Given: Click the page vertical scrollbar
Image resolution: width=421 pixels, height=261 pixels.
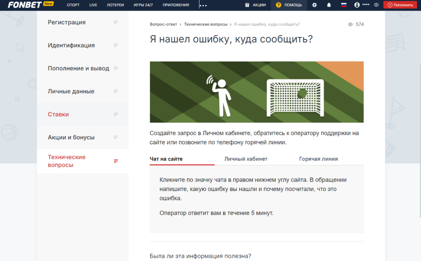Looking at the screenshot, I should point(420,141).
